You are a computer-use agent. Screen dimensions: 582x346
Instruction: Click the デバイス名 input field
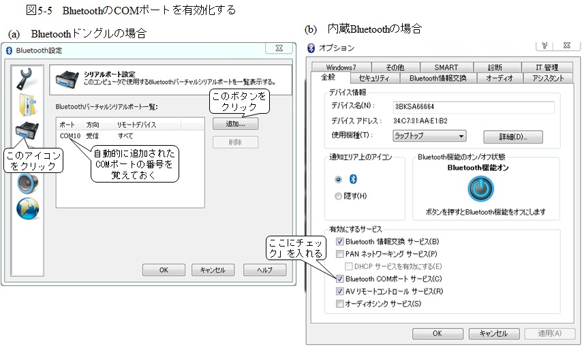pyautogui.click(x=473, y=106)
